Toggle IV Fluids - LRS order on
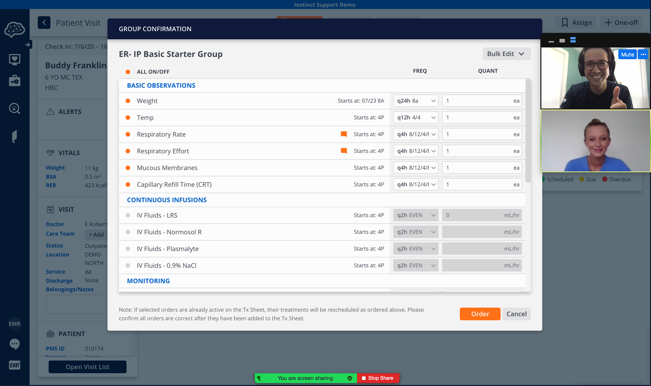Viewport: 651px width, 386px height. [128, 215]
